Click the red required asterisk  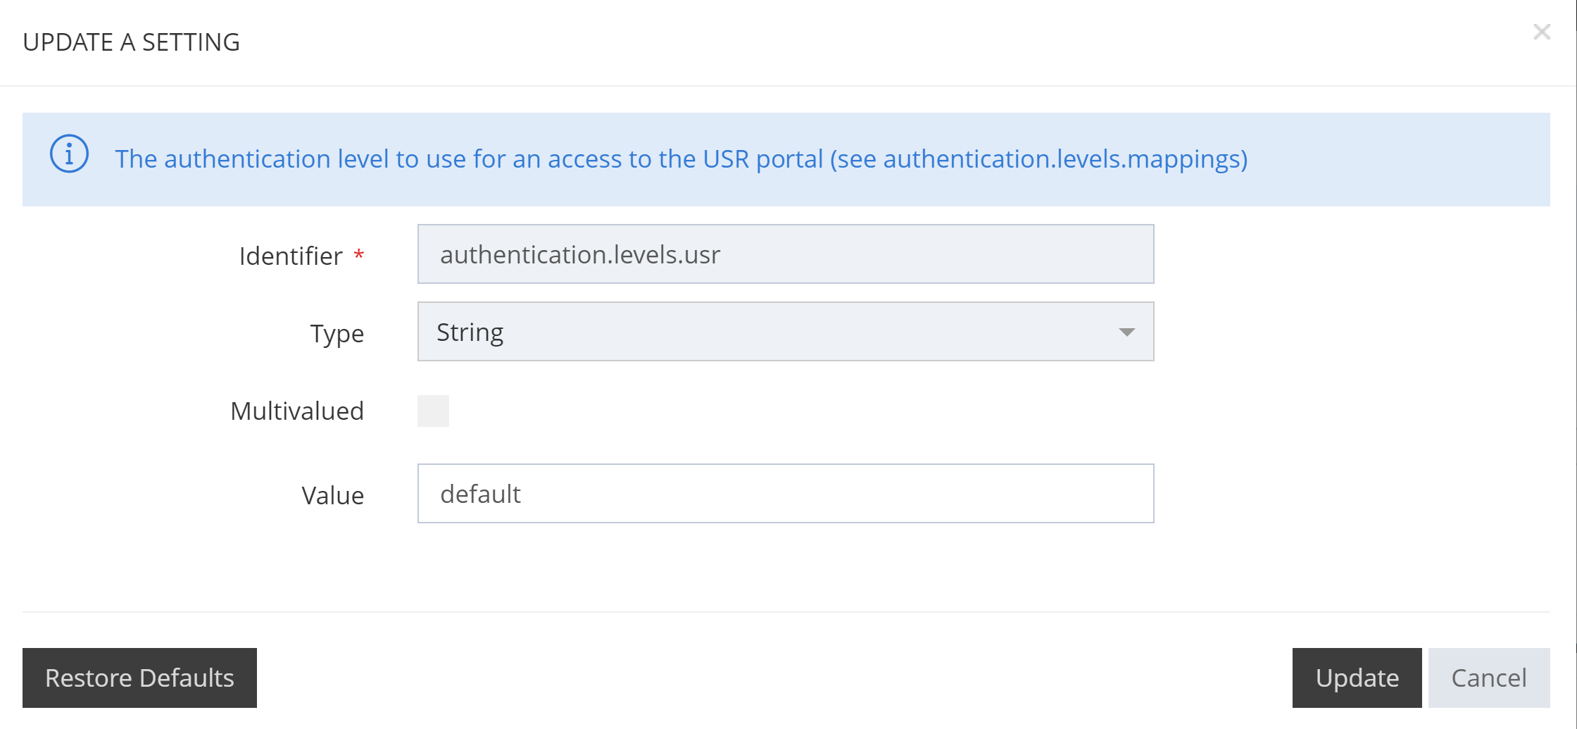point(359,254)
